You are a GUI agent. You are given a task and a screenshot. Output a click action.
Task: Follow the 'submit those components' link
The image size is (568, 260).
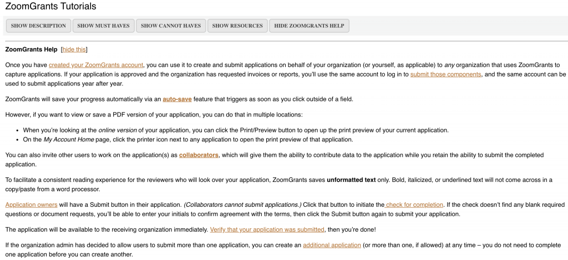point(445,74)
